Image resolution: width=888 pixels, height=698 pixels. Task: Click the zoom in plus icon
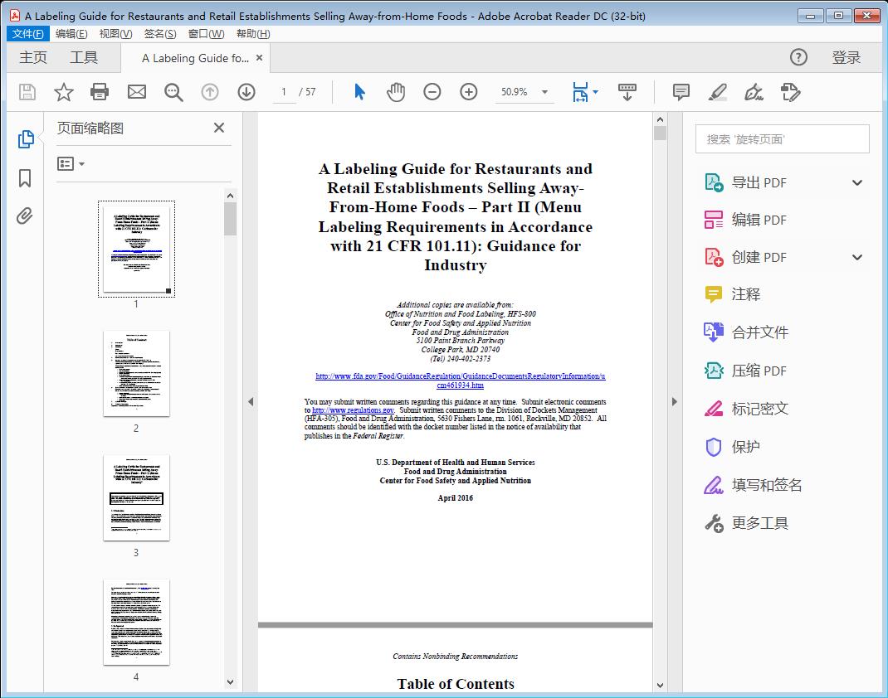[x=469, y=92]
